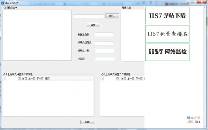208x130 pixels.
Task: Click the 确定 confirm button
Action: 93,25
